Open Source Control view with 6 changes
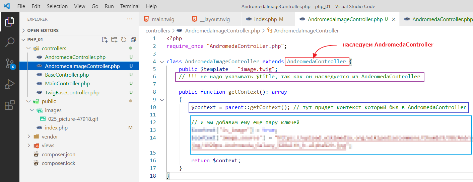The width and height of the screenshot is (473, 182). (x=10, y=63)
